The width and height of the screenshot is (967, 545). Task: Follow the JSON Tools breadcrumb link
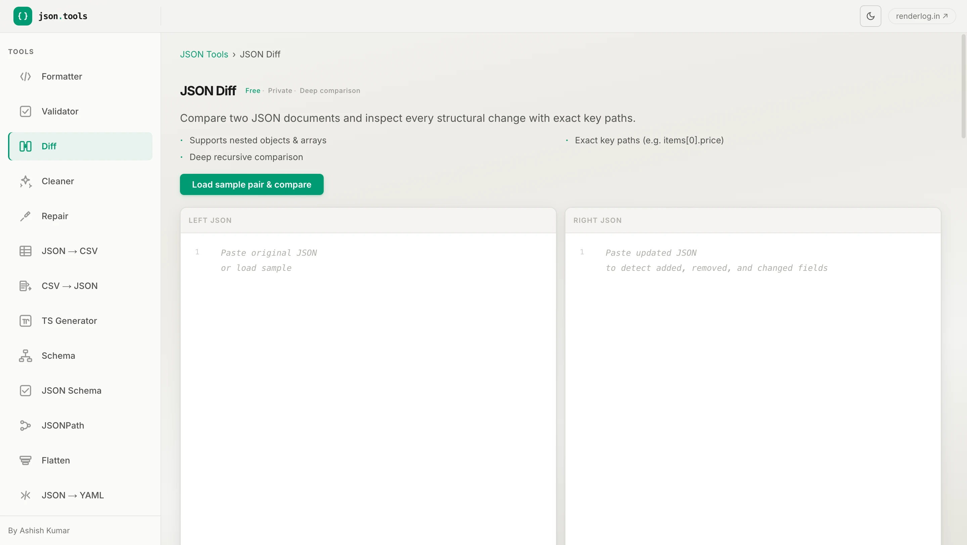(x=204, y=54)
